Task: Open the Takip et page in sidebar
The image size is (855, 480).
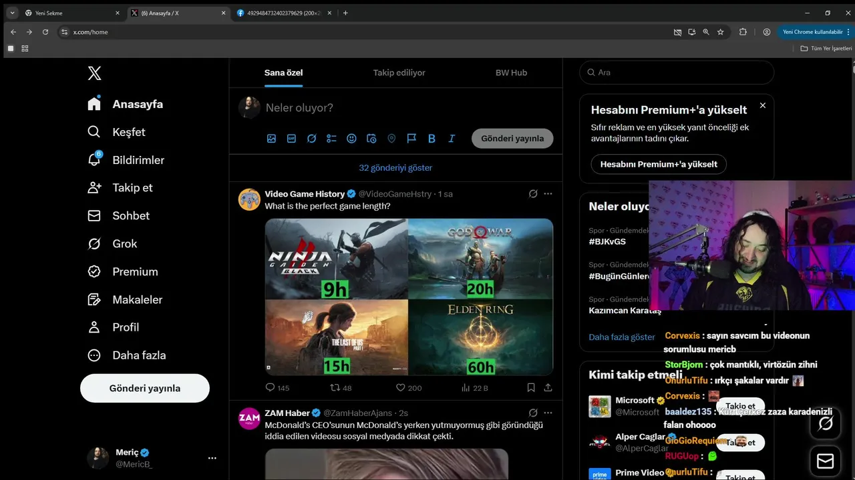Action: tap(120, 188)
